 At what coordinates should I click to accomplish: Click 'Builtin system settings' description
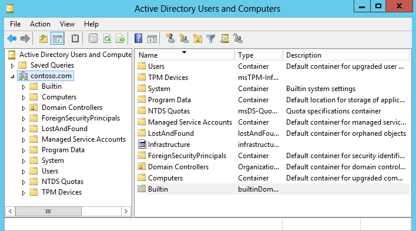(x=321, y=89)
